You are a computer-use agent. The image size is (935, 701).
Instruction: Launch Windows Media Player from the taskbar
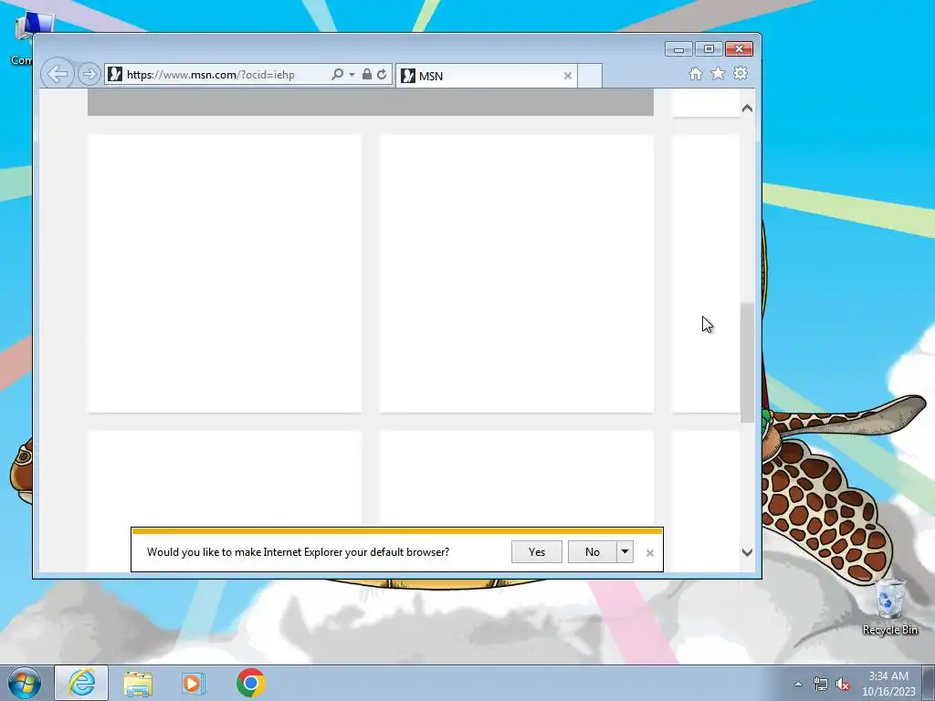[194, 683]
